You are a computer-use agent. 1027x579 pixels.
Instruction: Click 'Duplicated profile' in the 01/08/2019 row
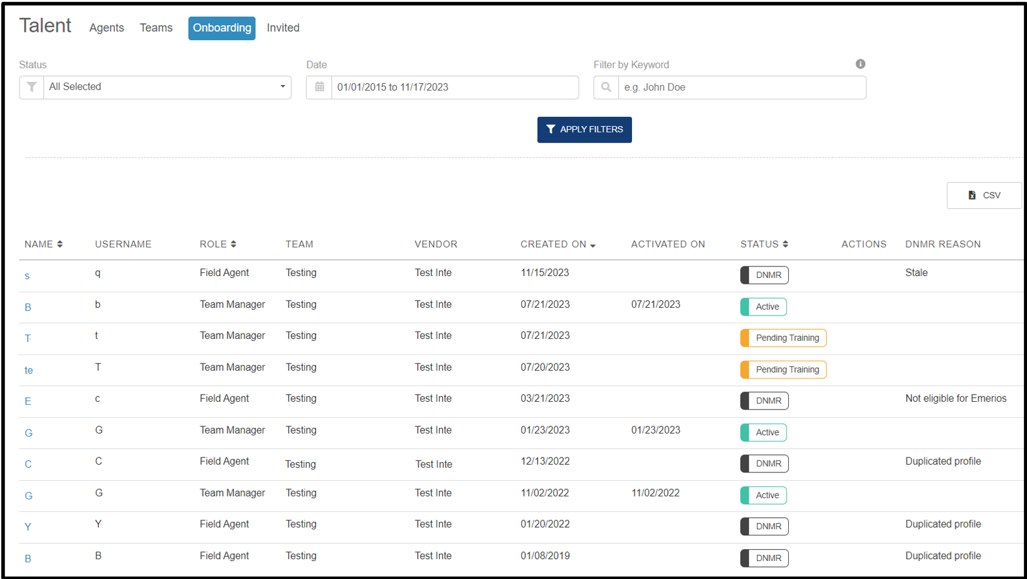943,556
